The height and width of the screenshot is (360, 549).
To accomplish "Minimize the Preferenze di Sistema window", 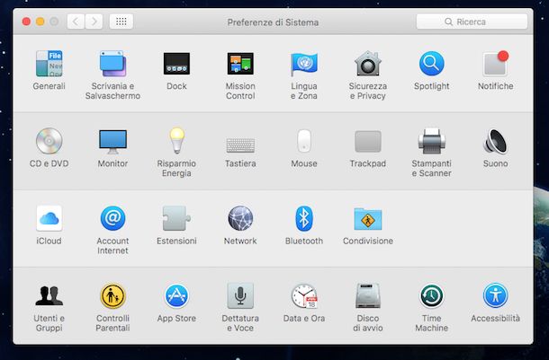I will pos(40,22).
